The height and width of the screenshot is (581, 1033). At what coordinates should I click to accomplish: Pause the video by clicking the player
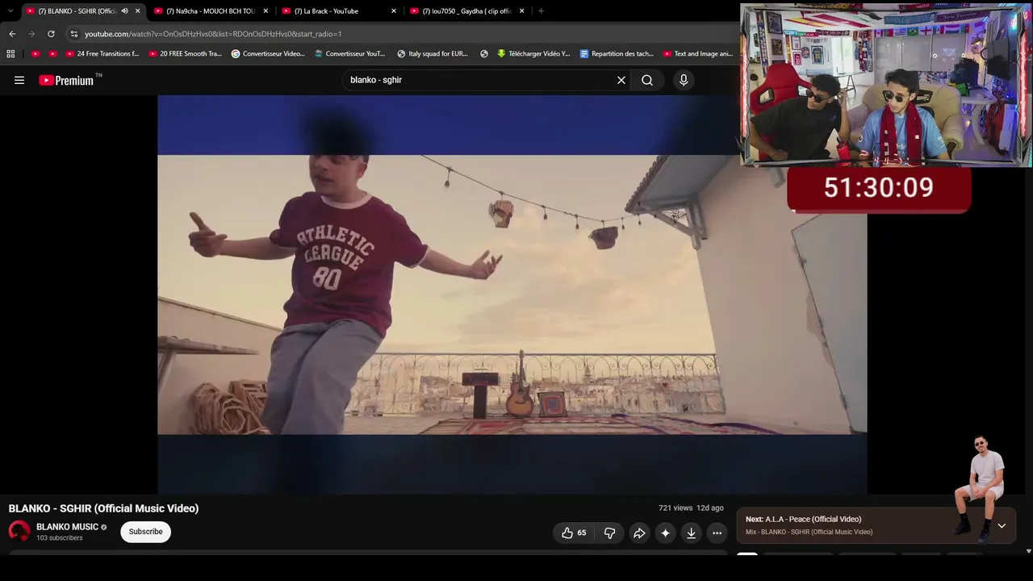click(x=512, y=295)
